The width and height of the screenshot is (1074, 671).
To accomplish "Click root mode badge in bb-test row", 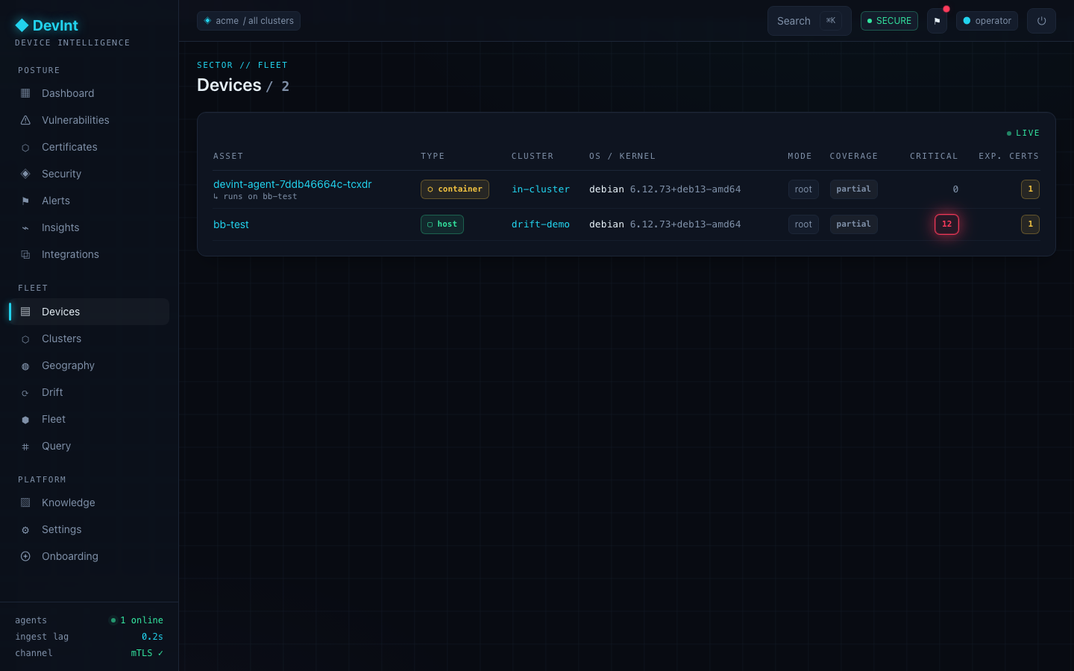I will (x=803, y=224).
